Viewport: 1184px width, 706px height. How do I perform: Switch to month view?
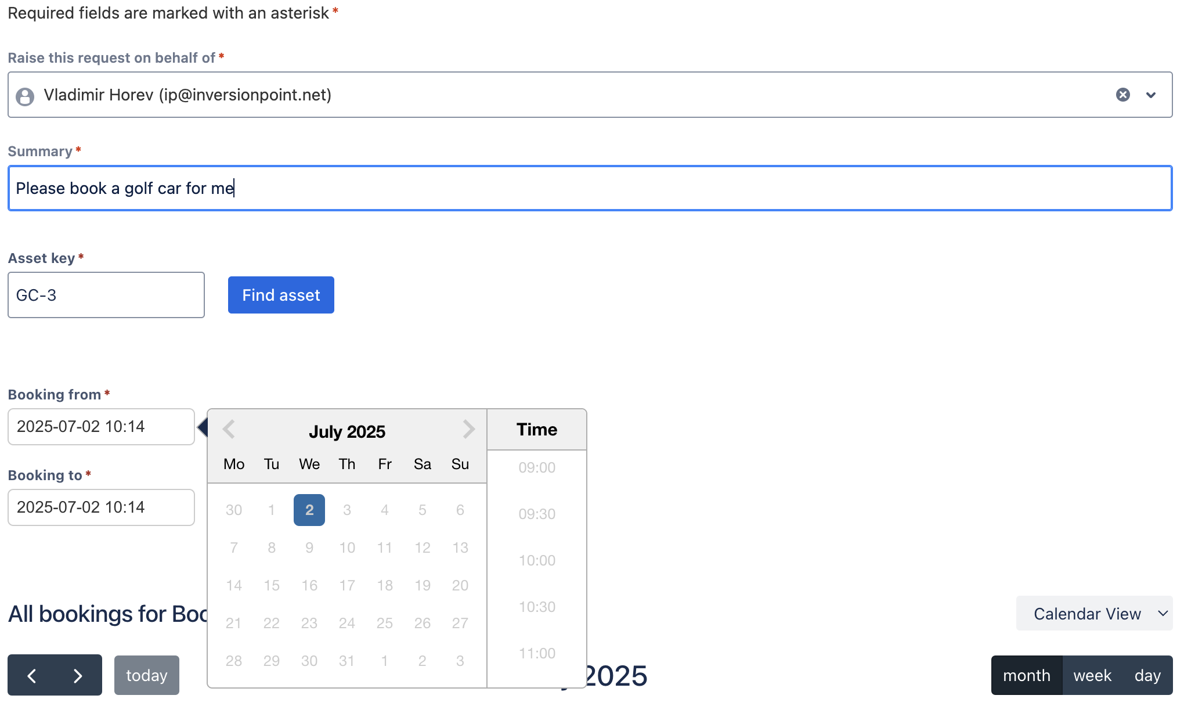[1027, 675]
